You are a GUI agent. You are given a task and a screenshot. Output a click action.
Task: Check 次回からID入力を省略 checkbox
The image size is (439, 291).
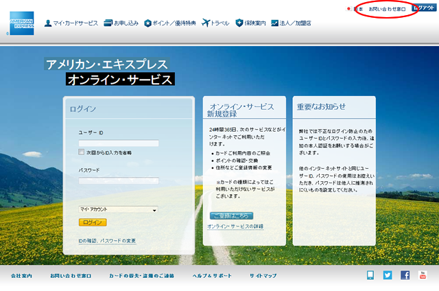click(x=81, y=152)
